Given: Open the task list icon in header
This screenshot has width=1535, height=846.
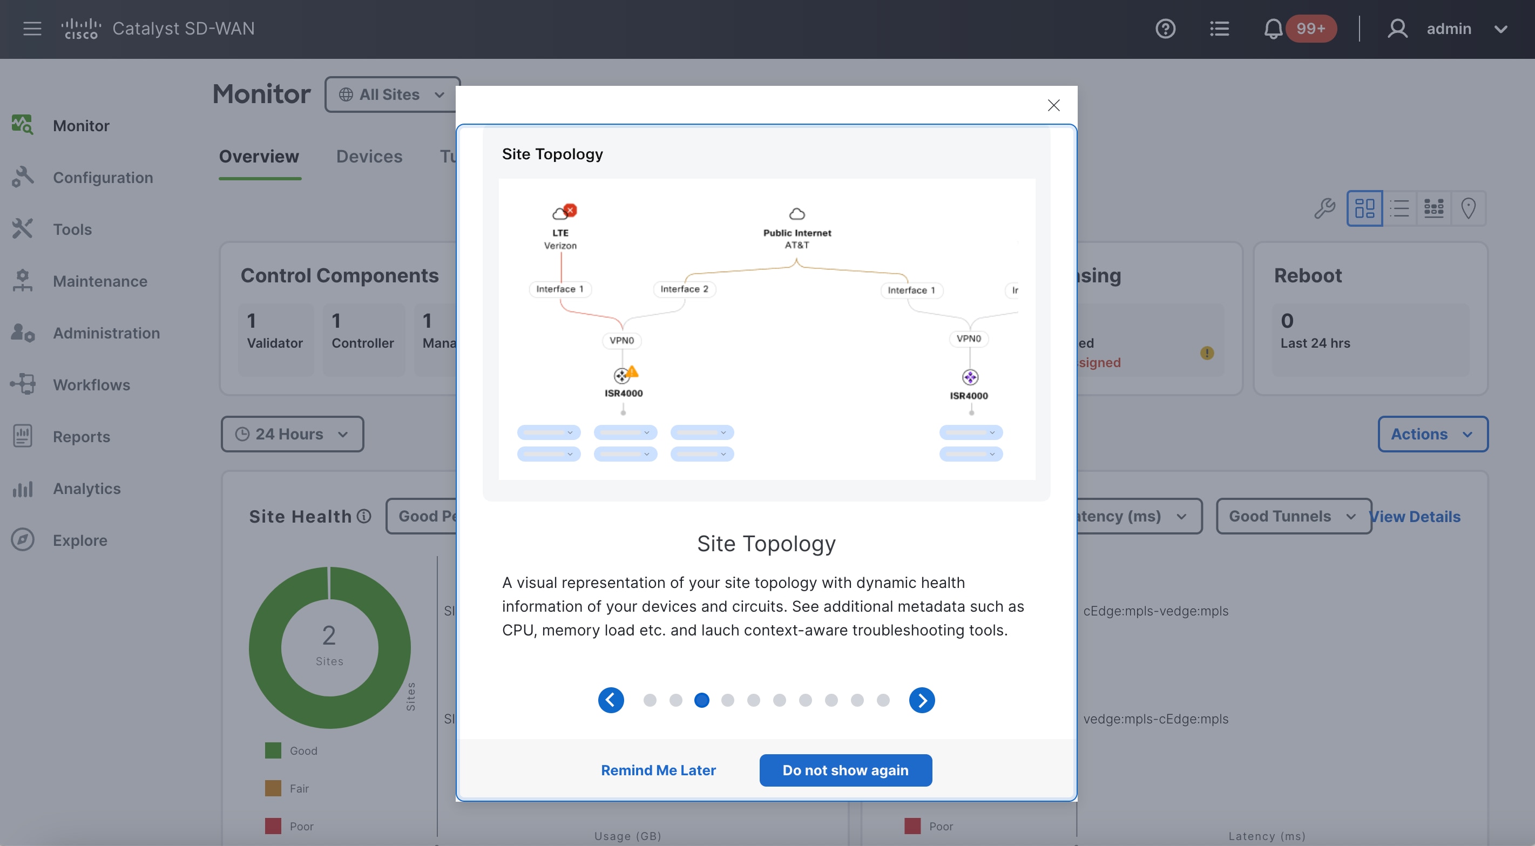Looking at the screenshot, I should (1219, 29).
